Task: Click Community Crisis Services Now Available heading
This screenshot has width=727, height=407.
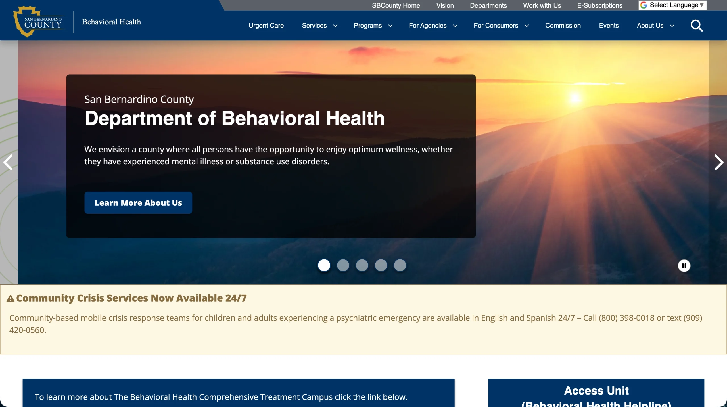Action: pos(131,298)
